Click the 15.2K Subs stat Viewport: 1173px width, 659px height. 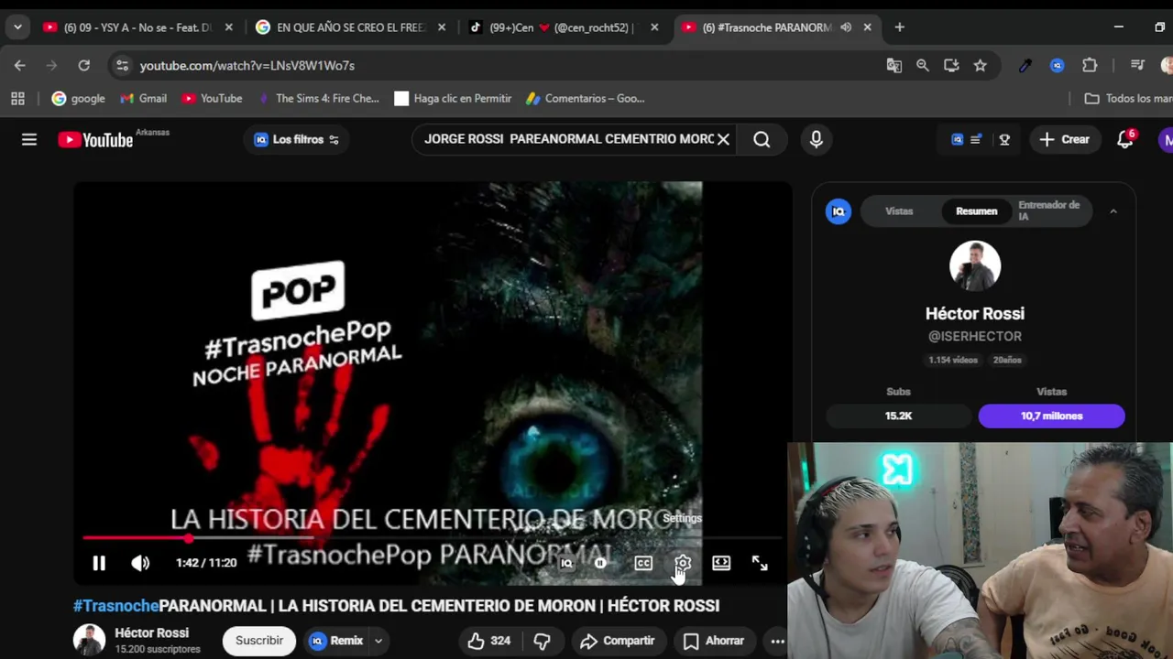[x=898, y=416]
